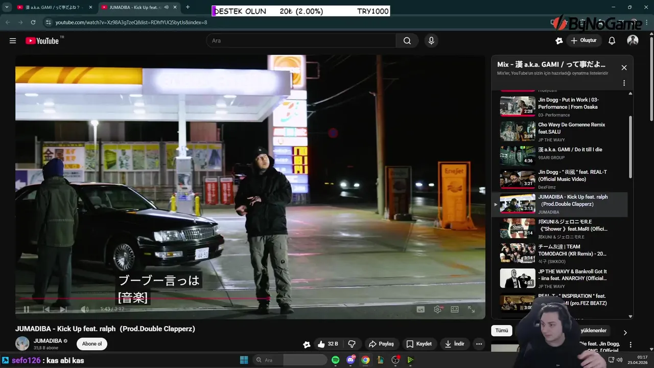Viewport: 654px width, 368px height.
Task: Select the Tümü filter chip
Action: (502, 331)
